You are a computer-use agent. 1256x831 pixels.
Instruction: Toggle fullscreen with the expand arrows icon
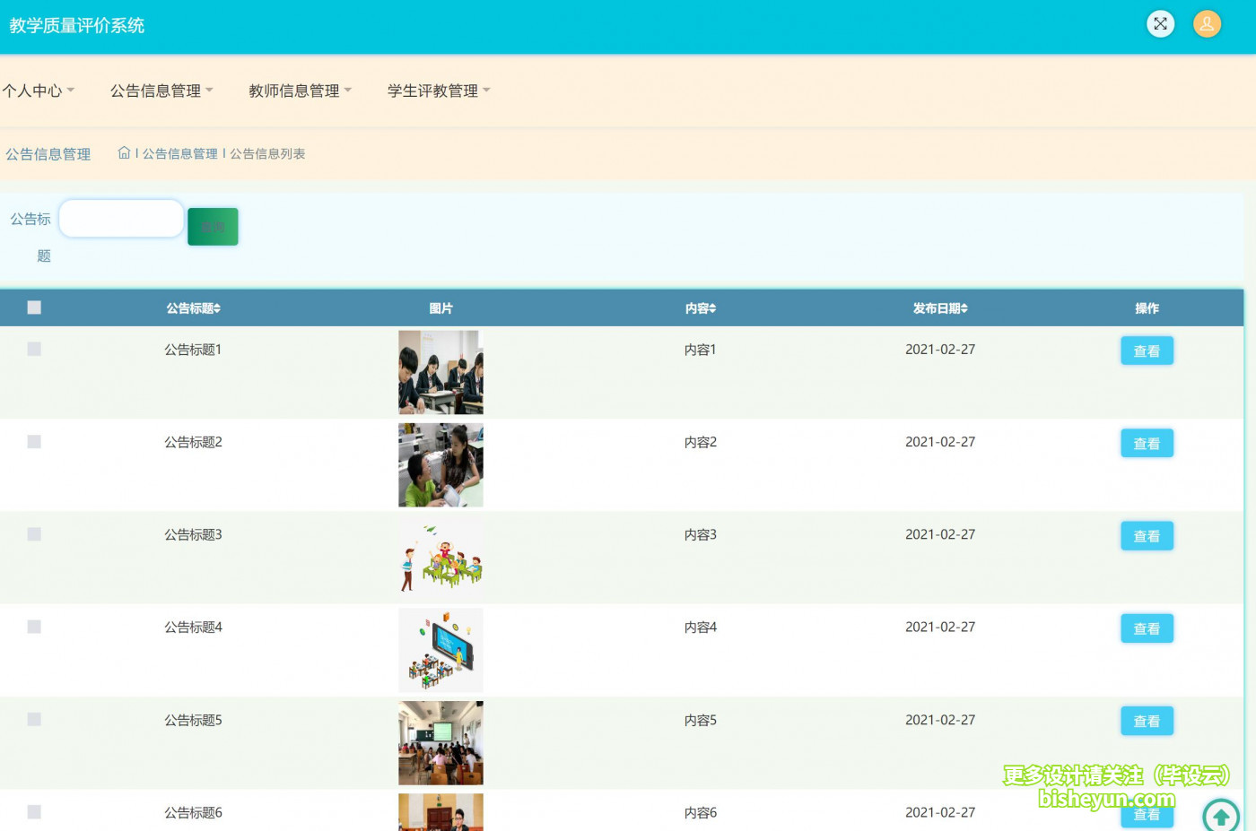click(x=1161, y=24)
